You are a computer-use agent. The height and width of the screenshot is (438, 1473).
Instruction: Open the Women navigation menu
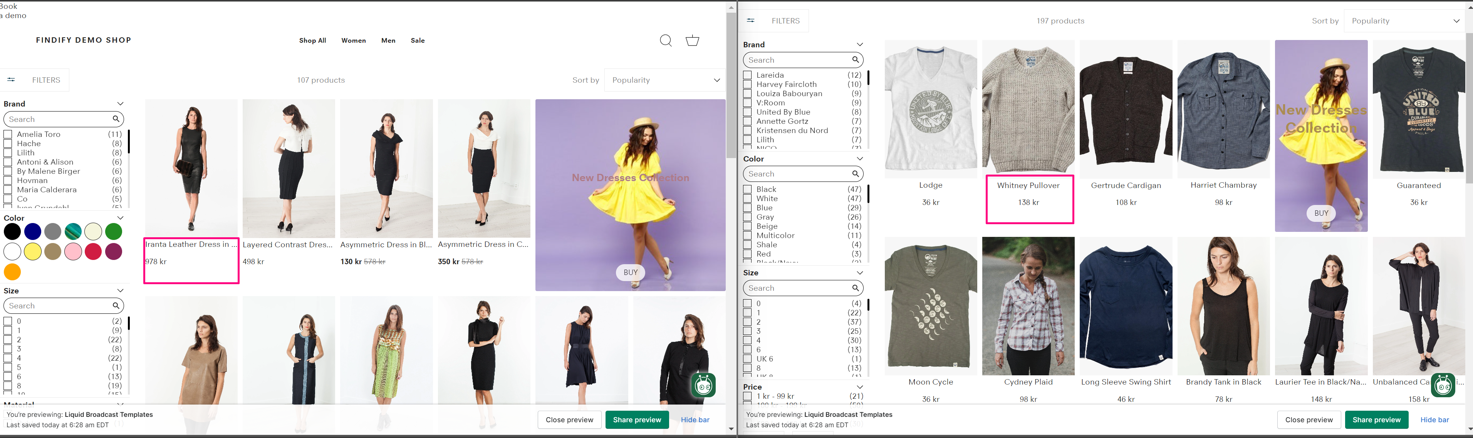coord(353,40)
